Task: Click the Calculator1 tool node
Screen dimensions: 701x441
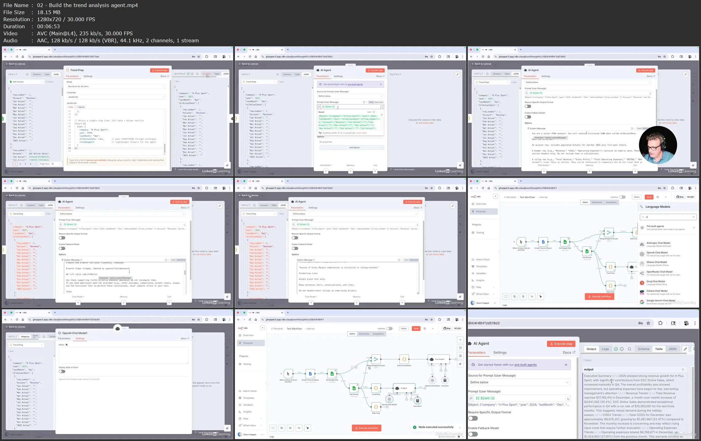Action: click(417, 401)
